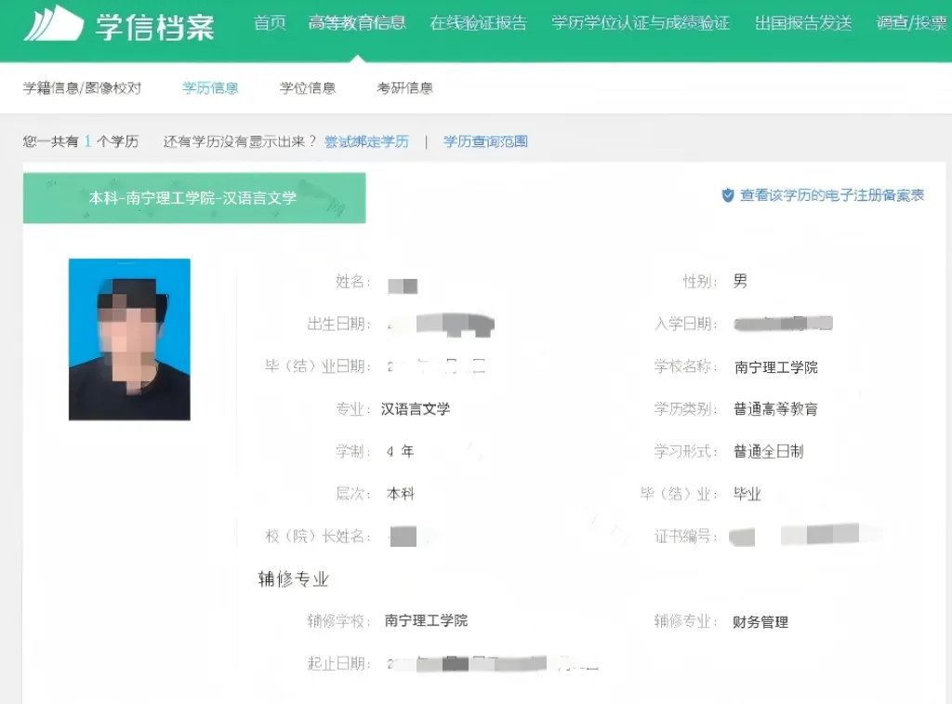Click the 起止日期 field label
Screen dimensions: 952x704
tap(338, 663)
